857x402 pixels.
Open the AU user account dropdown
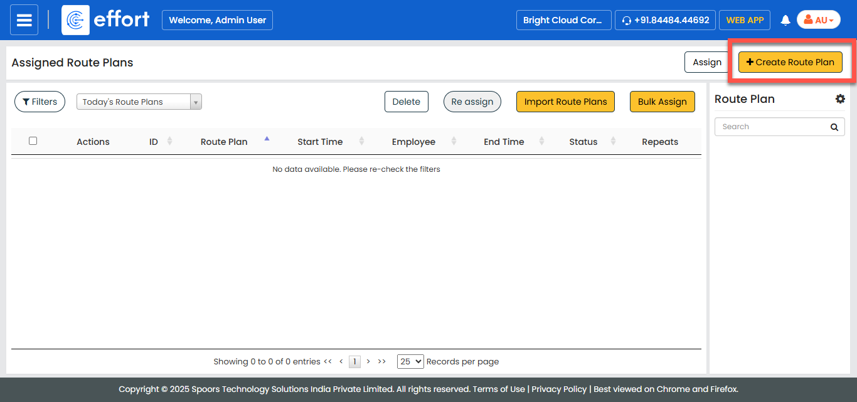click(x=818, y=20)
